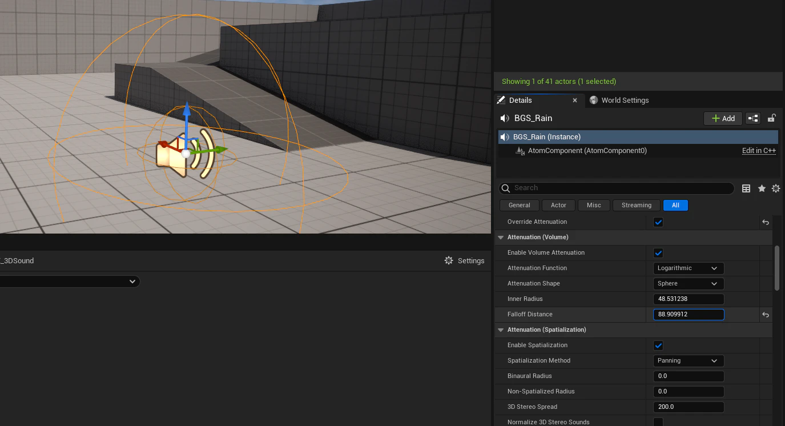Open the Attenuation Function Logarithmic dropdown
This screenshot has width=785, height=426.
(689, 268)
